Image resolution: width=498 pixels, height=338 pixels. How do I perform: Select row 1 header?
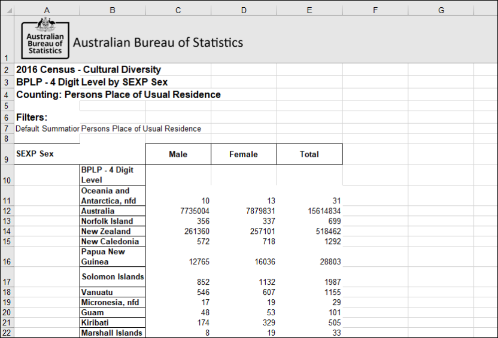pos(7,39)
